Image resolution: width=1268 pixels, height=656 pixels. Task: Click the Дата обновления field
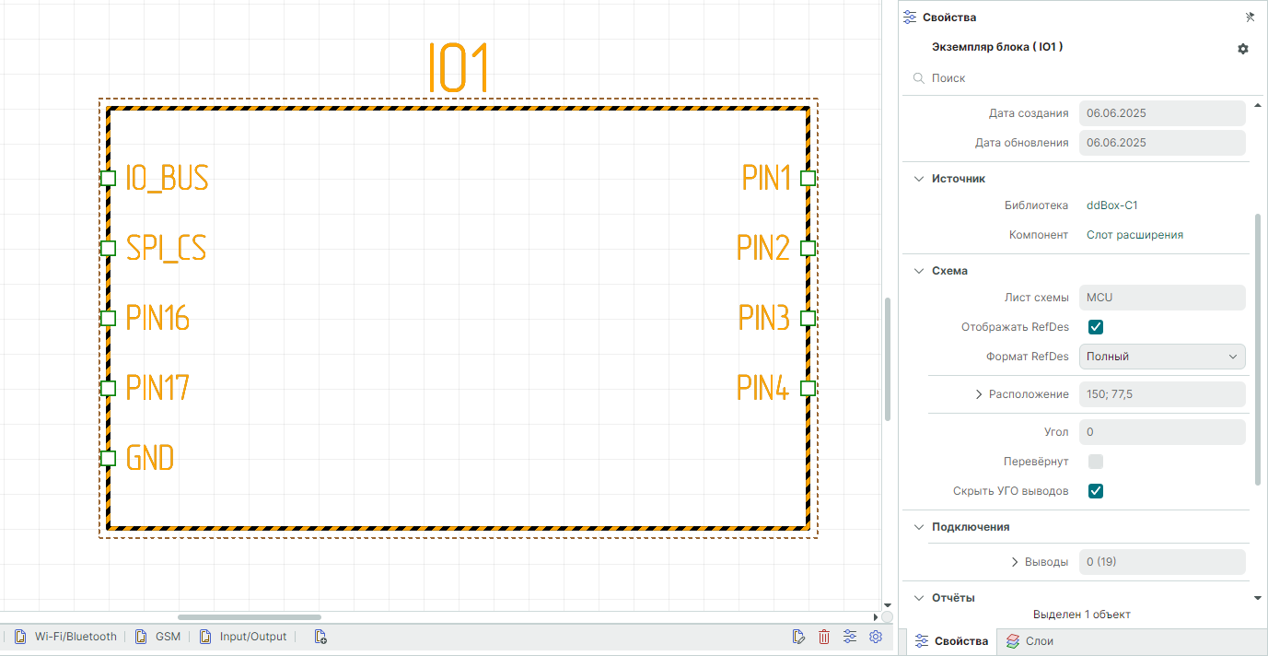point(1162,143)
